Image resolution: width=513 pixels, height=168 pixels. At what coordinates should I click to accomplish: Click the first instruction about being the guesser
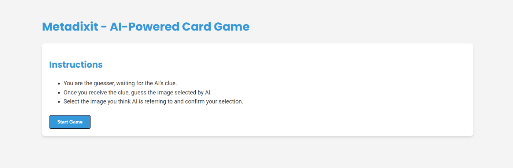120,83
